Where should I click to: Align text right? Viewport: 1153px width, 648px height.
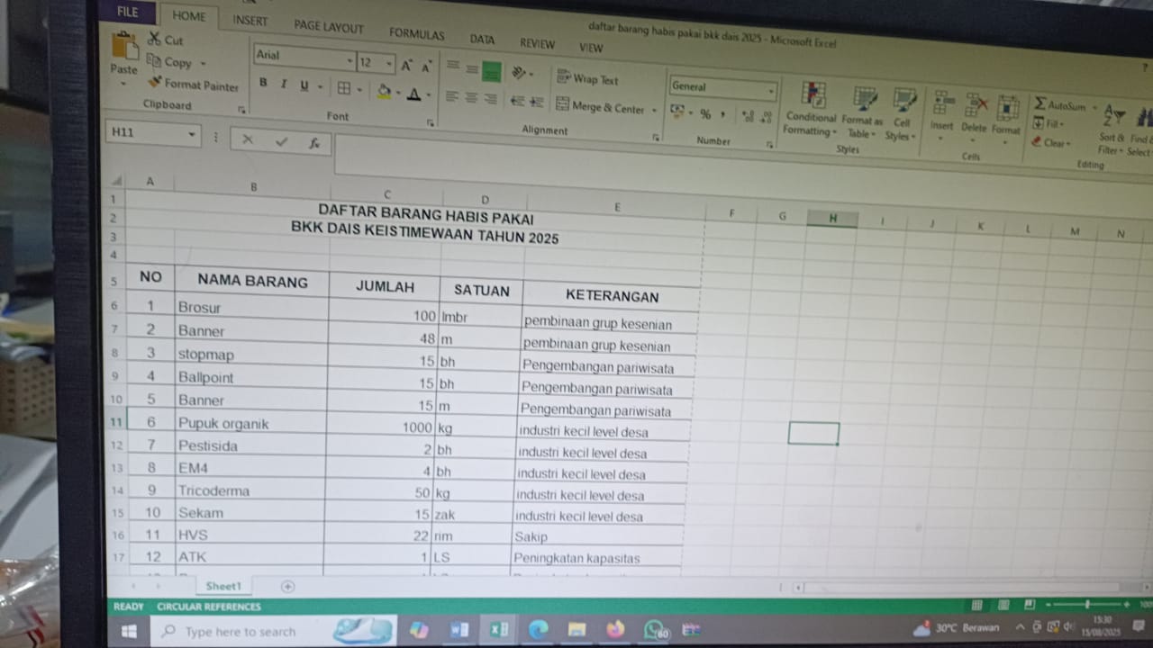click(489, 98)
